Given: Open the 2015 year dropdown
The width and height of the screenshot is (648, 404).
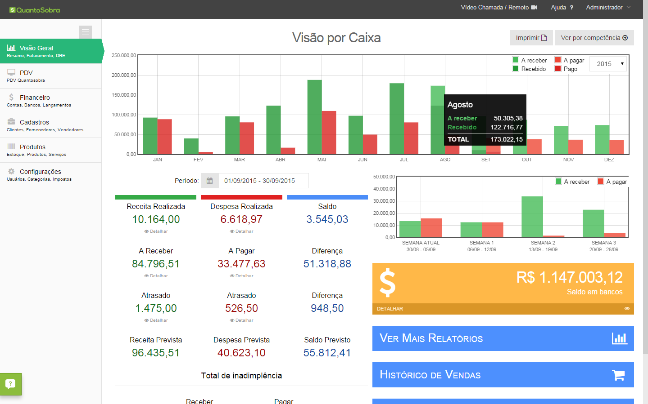Looking at the screenshot, I should (x=608, y=64).
